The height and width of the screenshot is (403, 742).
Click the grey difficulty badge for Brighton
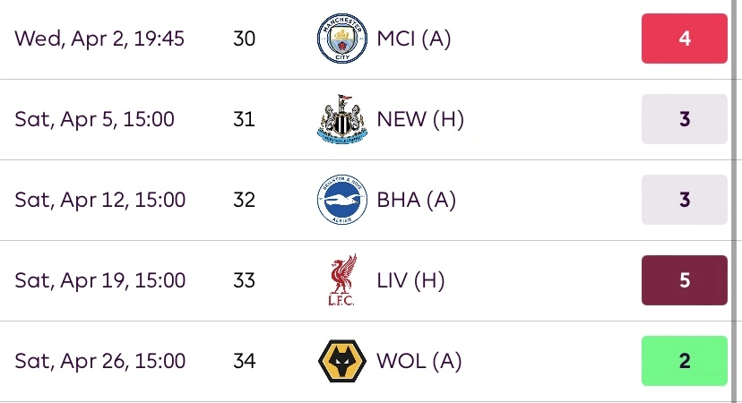[x=684, y=200]
